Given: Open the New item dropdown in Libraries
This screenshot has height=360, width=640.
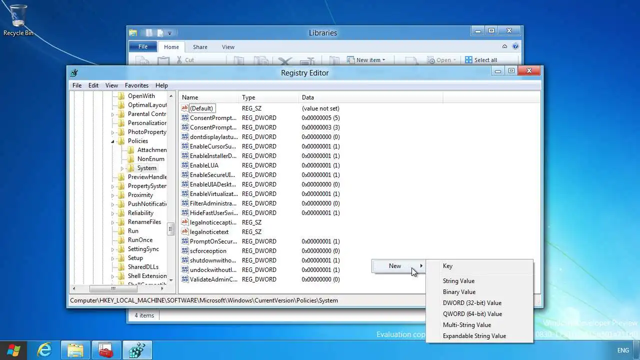Looking at the screenshot, I should click(x=366, y=60).
